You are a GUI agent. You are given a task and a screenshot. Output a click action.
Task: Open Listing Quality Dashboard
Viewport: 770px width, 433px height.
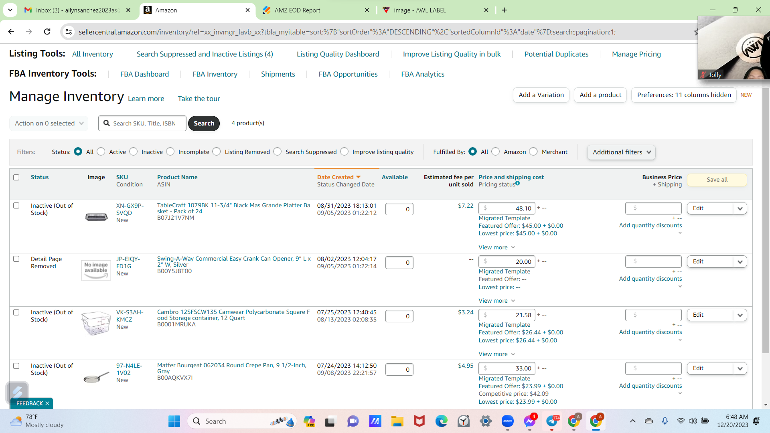click(x=338, y=54)
